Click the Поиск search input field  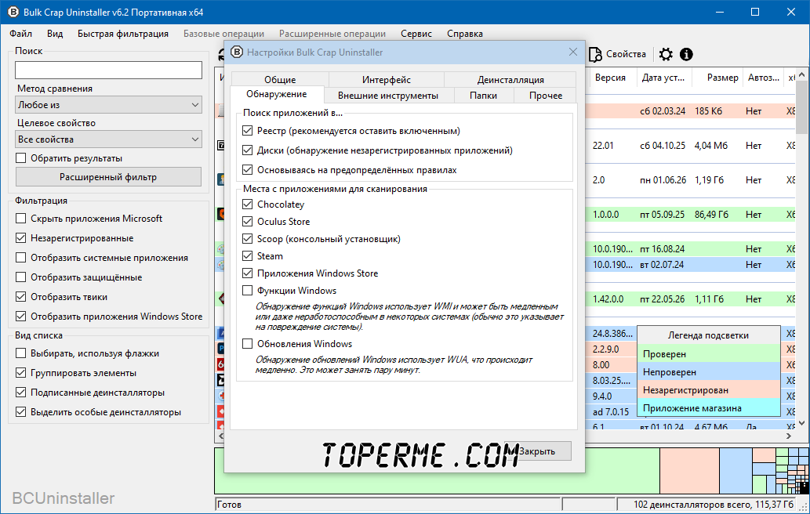108,71
